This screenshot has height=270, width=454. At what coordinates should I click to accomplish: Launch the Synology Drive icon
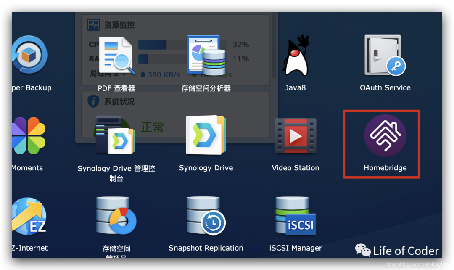pos(206,135)
